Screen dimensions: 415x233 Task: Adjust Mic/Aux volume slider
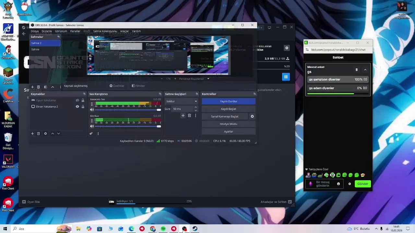(128, 126)
